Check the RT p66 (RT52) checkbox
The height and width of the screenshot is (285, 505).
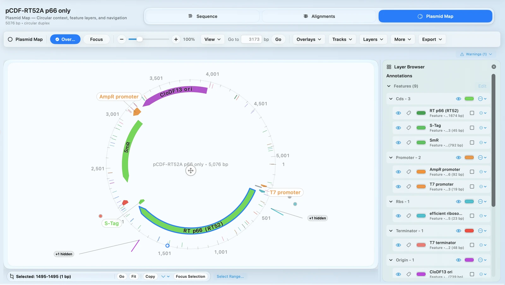pyautogui.click(x=472, y=113)
